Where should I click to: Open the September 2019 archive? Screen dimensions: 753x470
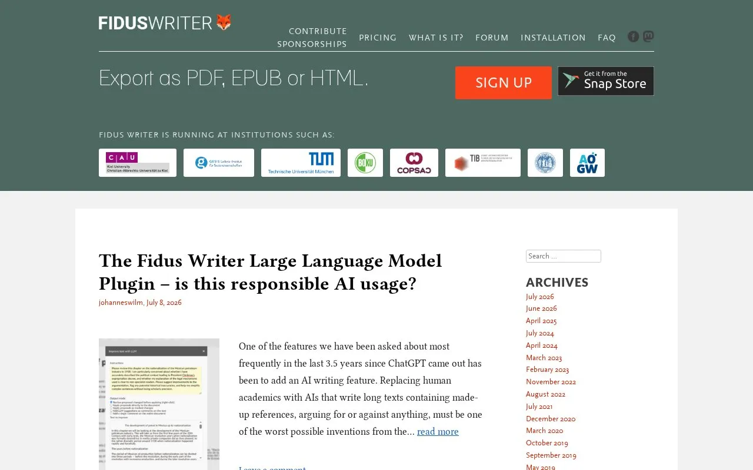(x=551, y=455)
